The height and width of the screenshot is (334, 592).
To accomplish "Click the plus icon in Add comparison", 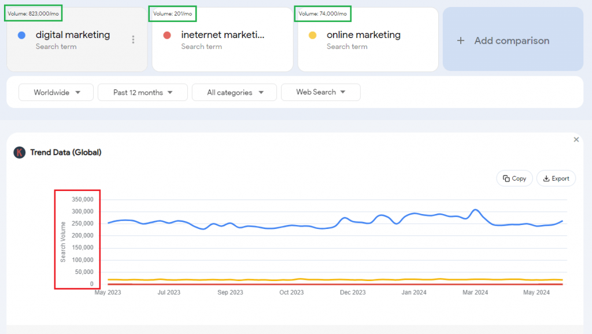I will point(461,40).
